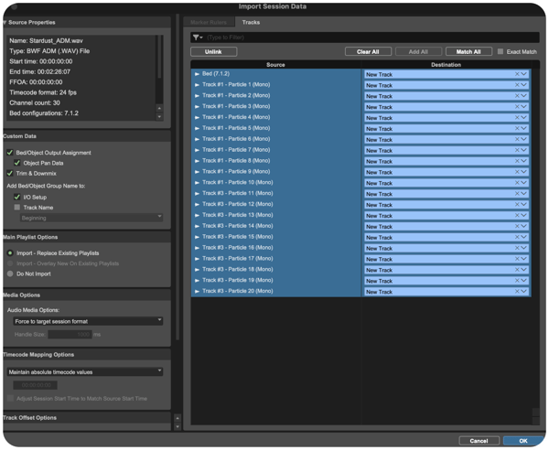The height and width of the screenshot is (450, 549).
Task: Clear destination X for Particle 3 row
Action: pos(517,107)
